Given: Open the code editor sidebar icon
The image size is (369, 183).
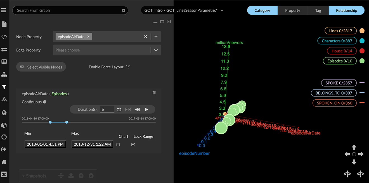Looking at the screenshot, I should click(x=4, y=37).
